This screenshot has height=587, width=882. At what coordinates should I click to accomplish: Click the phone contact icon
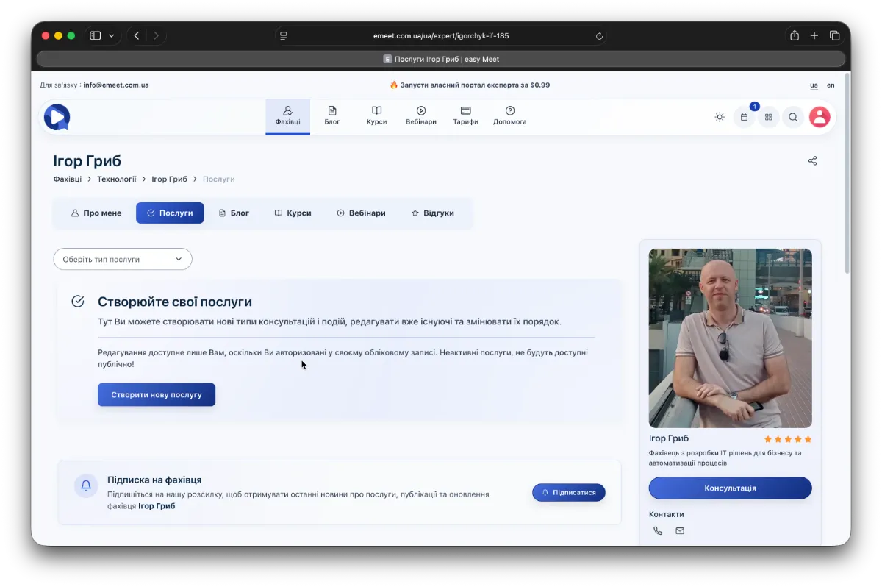(658, 531)
